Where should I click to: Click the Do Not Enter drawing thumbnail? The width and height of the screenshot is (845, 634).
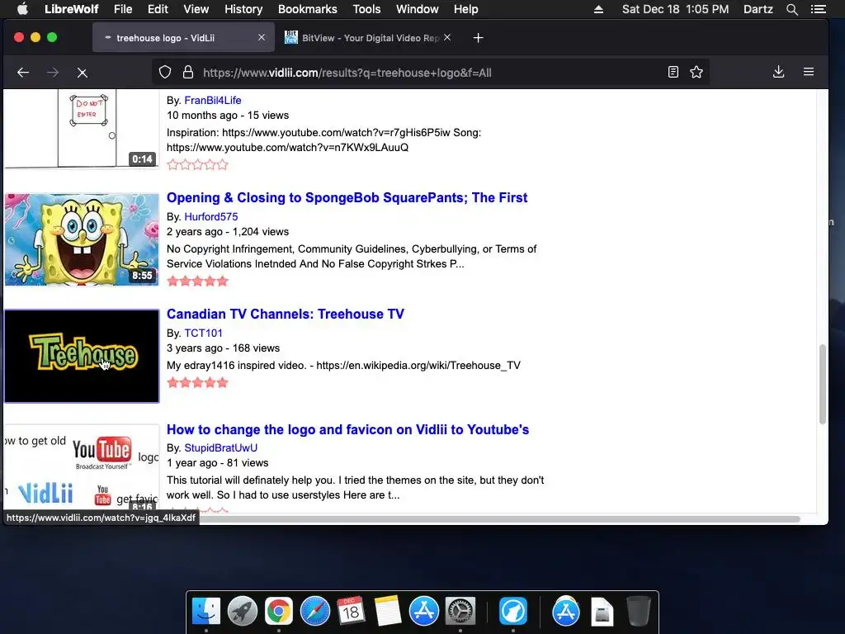pyautogui.click(x=82, y=130)
